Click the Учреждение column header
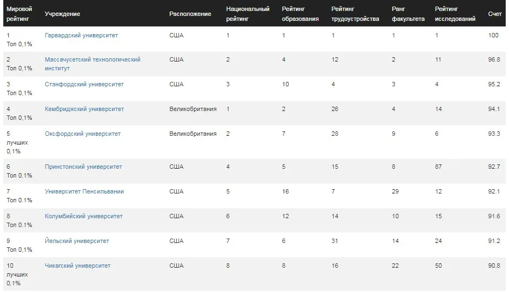 click(x=62, y=14)
